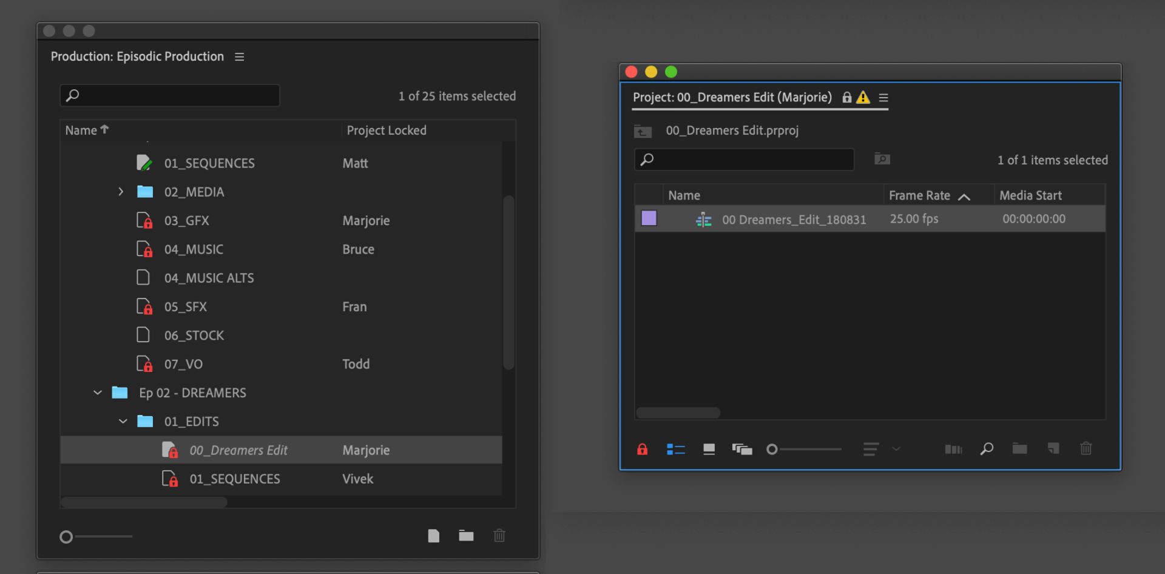
Task: Click the Marjorie lock owner for 03_GFX
Action: pyautogui.click(x=366, y=220)
